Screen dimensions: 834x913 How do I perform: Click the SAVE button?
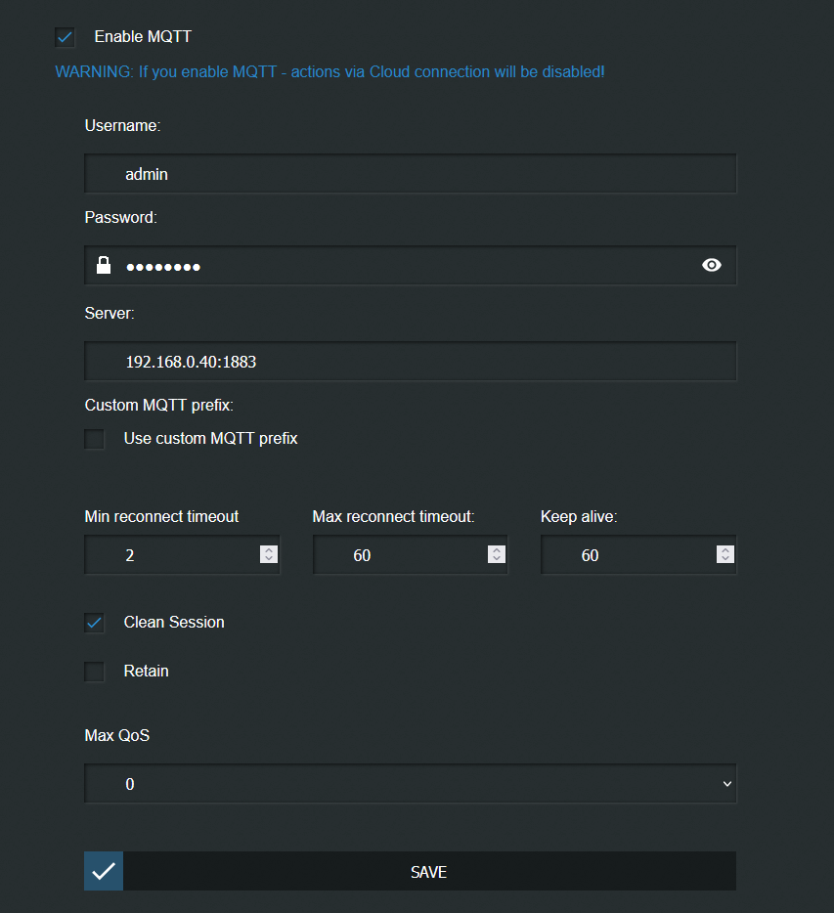[x=410, y=871]
